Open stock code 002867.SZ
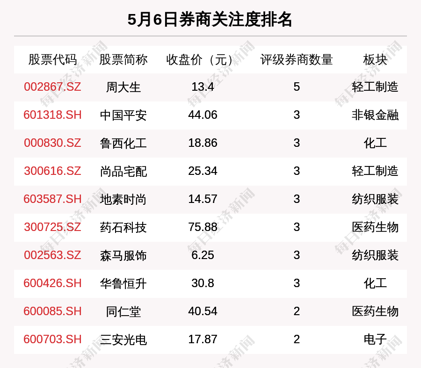Viewport: 421px width, 368px height. click(52, 87)
